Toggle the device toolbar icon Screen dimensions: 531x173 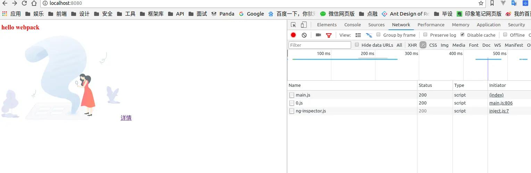pos(304,25)
